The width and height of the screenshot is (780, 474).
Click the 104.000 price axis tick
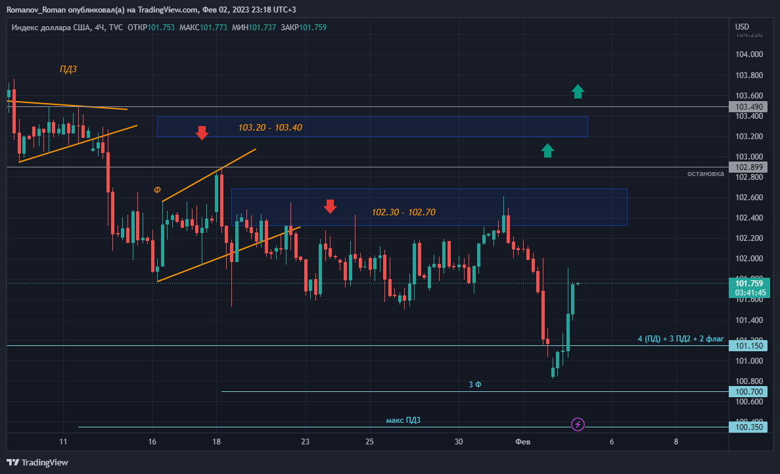(x=748, y=54)
